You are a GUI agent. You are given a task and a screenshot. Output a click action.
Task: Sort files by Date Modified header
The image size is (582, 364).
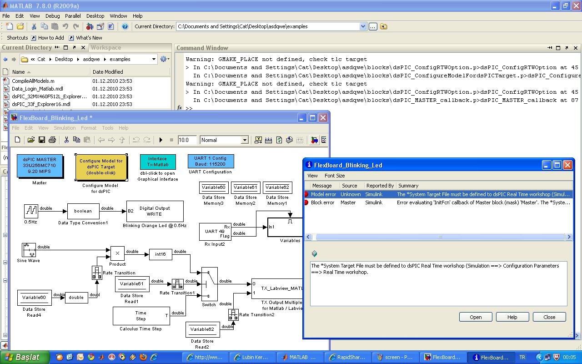130,72
